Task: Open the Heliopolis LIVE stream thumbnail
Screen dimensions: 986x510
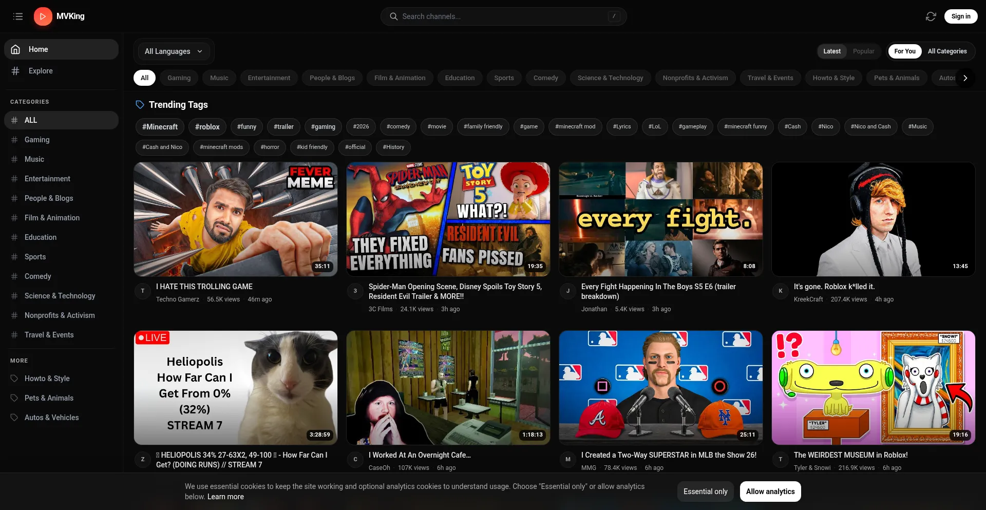Action: tap(236, 388)
